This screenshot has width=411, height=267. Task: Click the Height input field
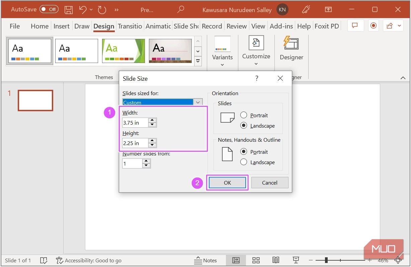135,143
